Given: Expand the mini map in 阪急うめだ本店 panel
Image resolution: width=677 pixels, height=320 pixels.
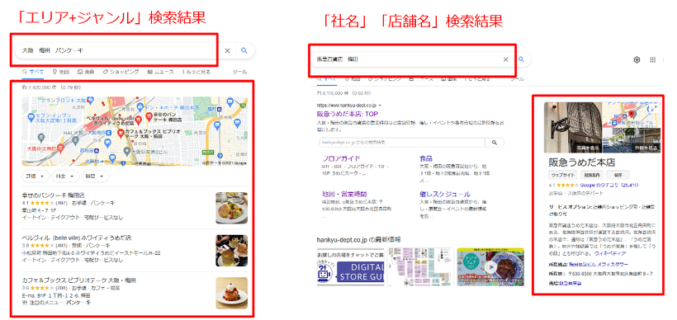Looking at the screenshot, I should click(654, 109).
